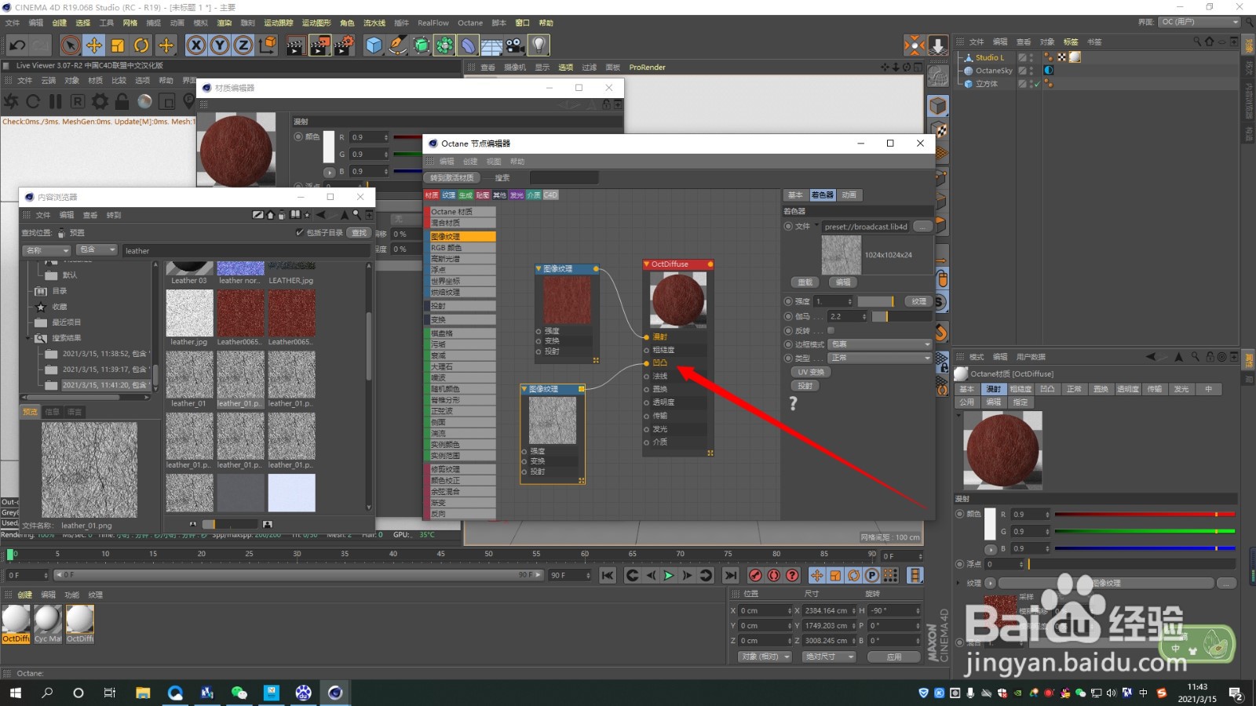Click the 伽马 animation circle toggle
The height and width of the screenshot is (706, 1256).
pyautogui.click(x=788, y=316)
